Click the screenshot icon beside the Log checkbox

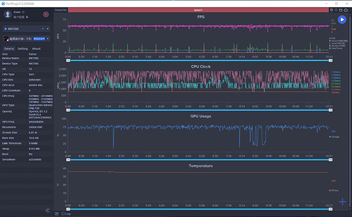coord(56,213)
